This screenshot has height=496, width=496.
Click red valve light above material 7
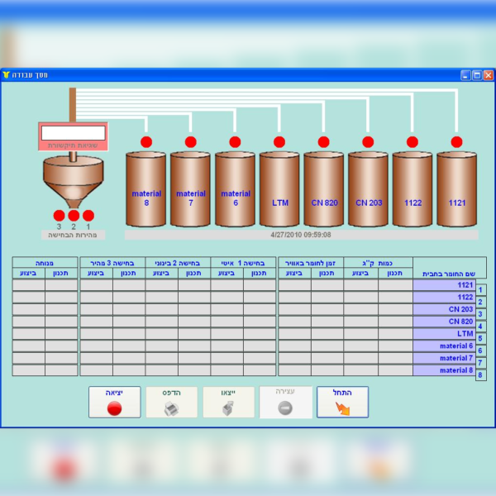pos(190,142)
